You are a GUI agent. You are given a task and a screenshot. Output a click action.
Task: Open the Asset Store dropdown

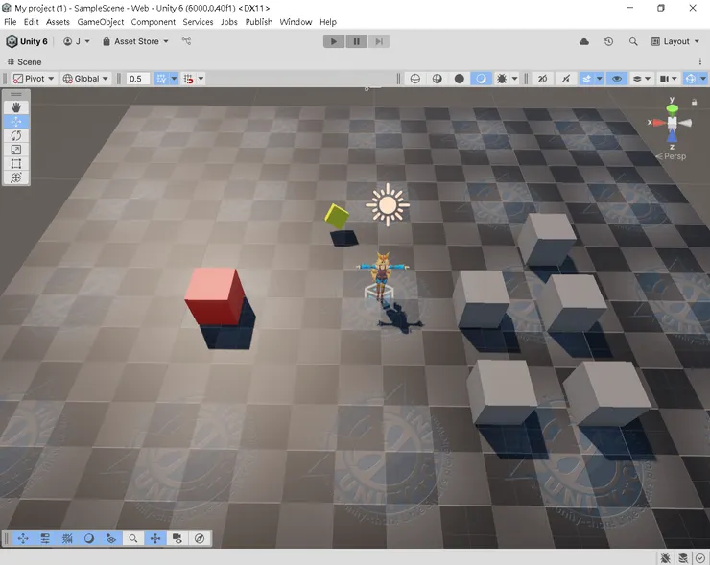(x=135, y=41)
